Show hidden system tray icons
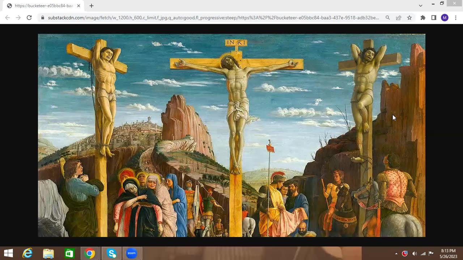Viewport: 463px width, 260px height. click(x=396, y=253)
